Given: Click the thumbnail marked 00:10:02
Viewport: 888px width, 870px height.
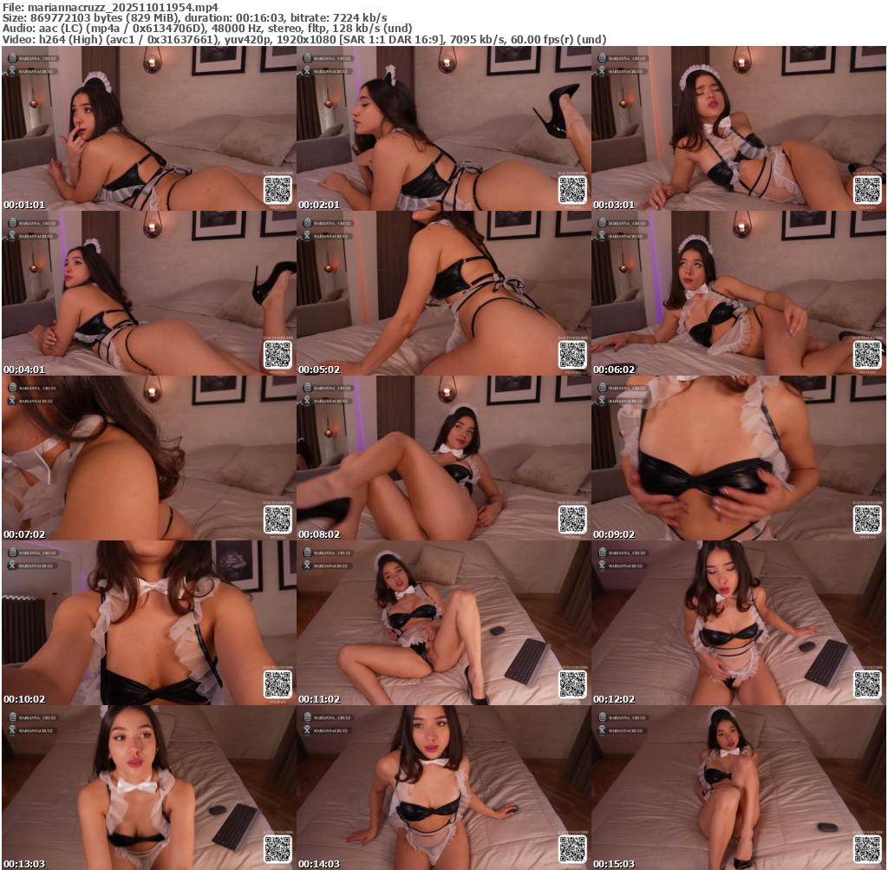Looking at the screenshot, I should (149, 623).
